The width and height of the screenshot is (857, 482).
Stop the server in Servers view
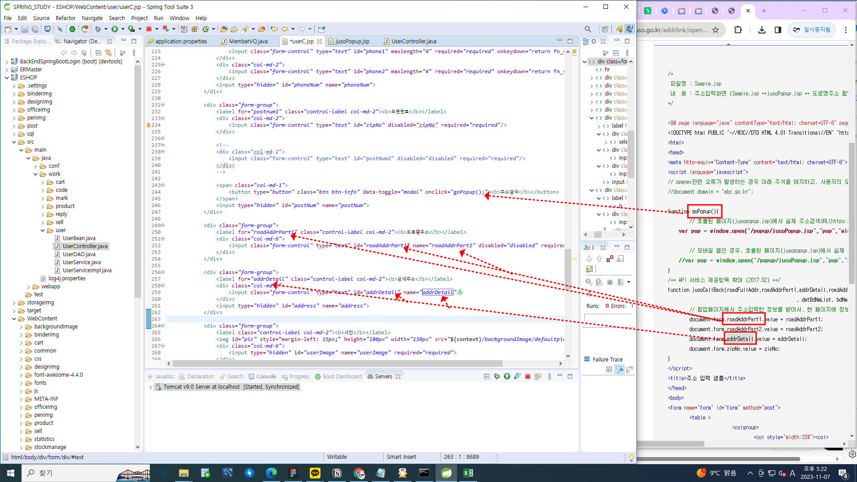point(528,377)
